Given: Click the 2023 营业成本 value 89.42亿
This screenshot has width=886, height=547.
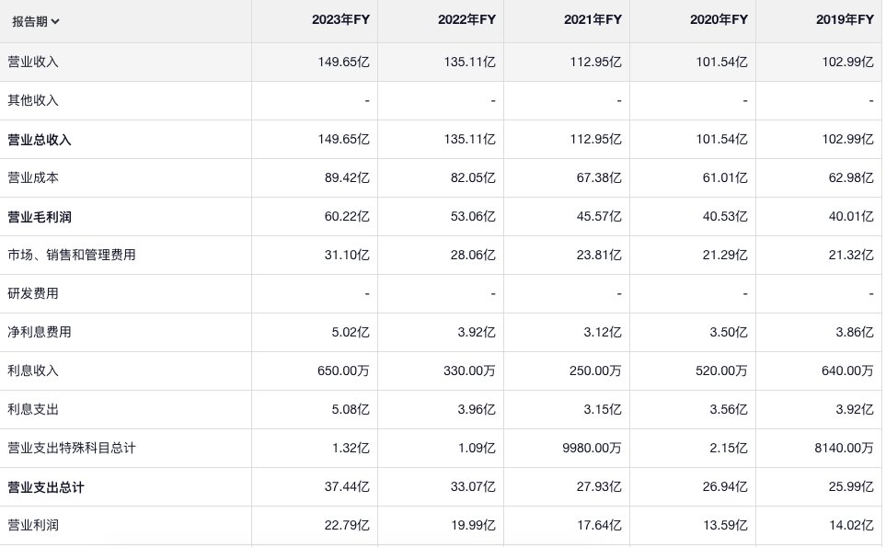Looking at the screenshot, I should [x=347, y=177].
